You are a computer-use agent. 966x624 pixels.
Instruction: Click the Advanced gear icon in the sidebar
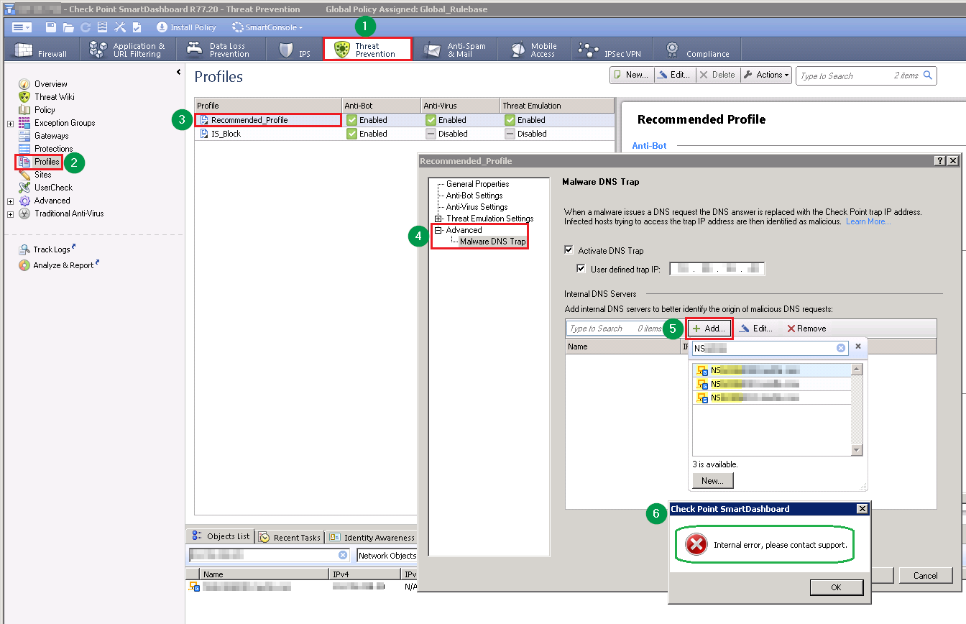[x=24, y=201]
